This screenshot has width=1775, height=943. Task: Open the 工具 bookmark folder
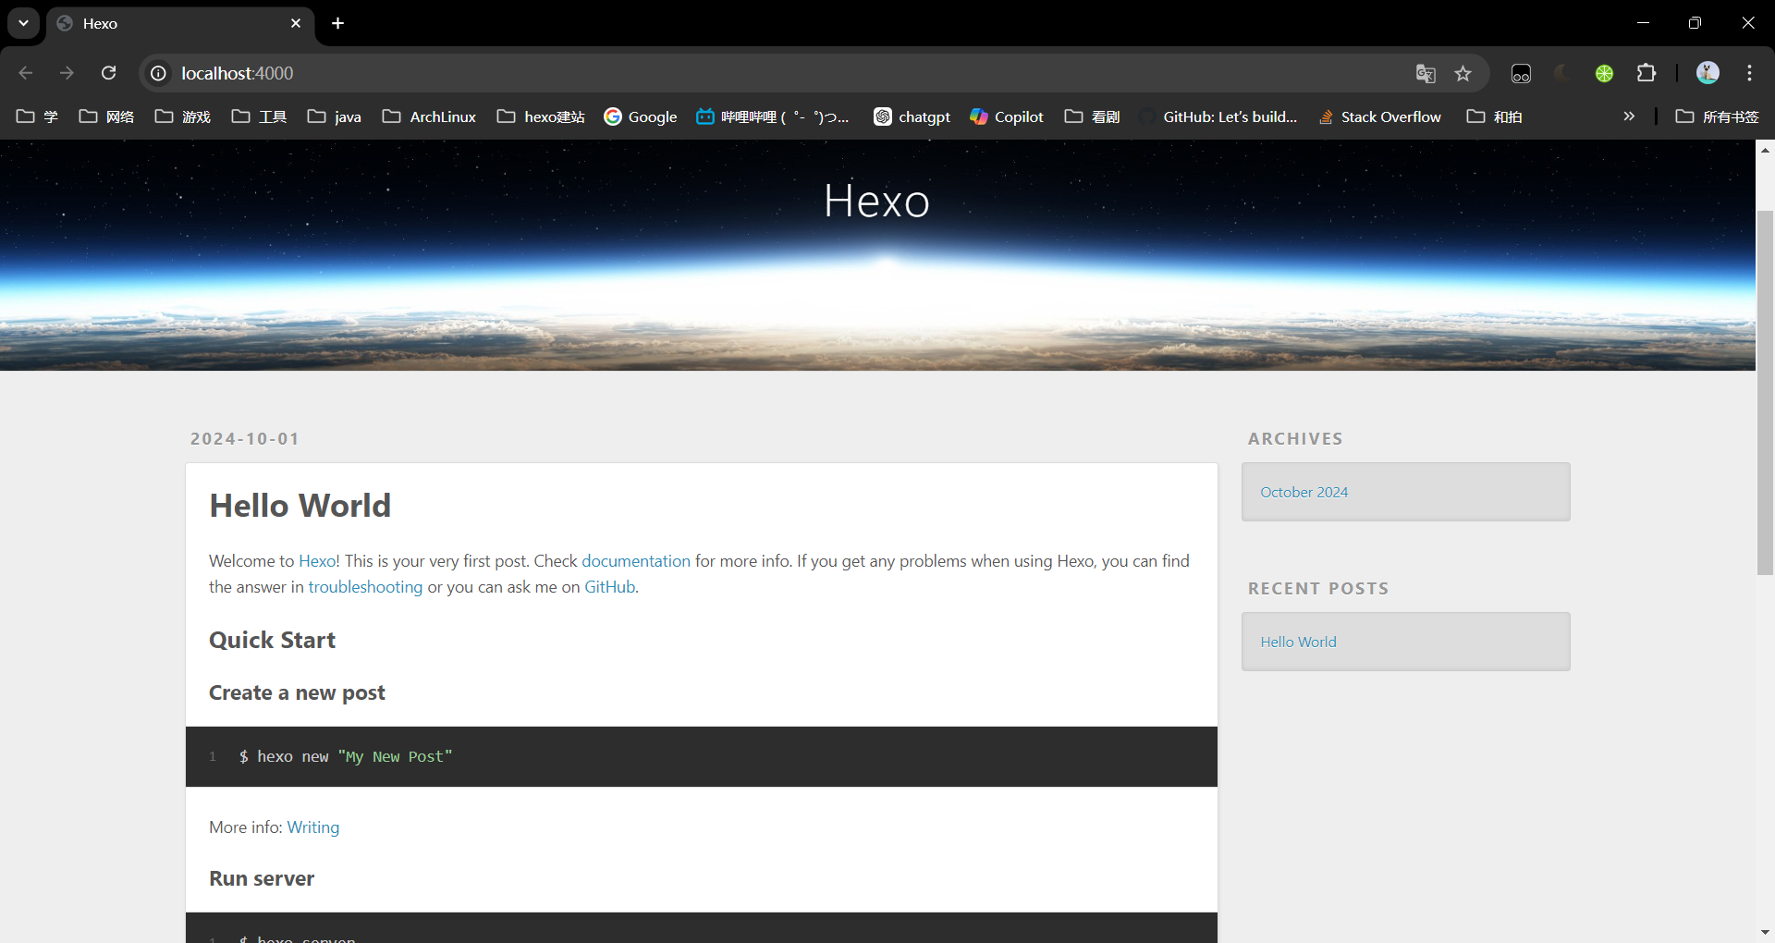coord(260,116)
